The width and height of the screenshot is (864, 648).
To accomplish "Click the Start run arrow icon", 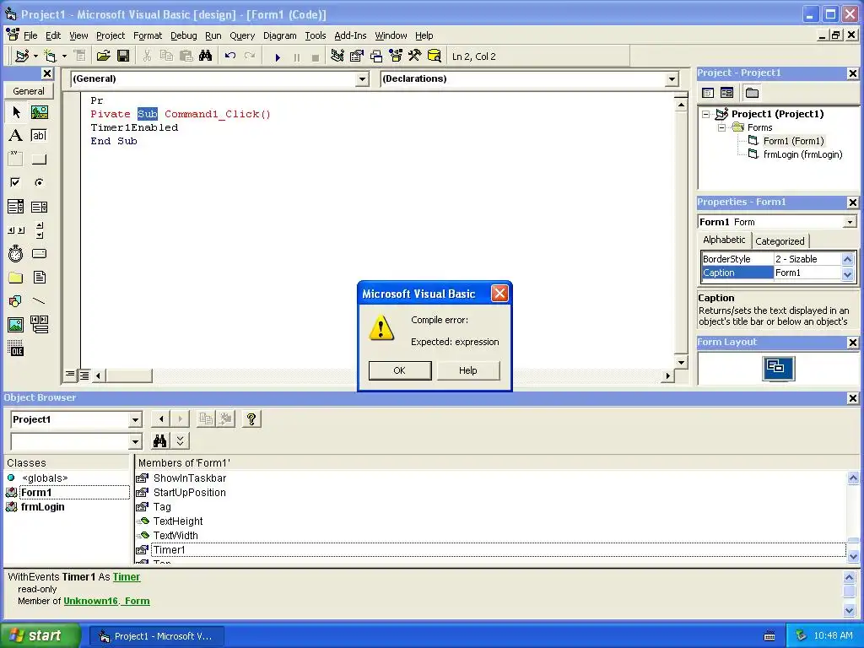I will pyautogui.click(x=278, y=57).
